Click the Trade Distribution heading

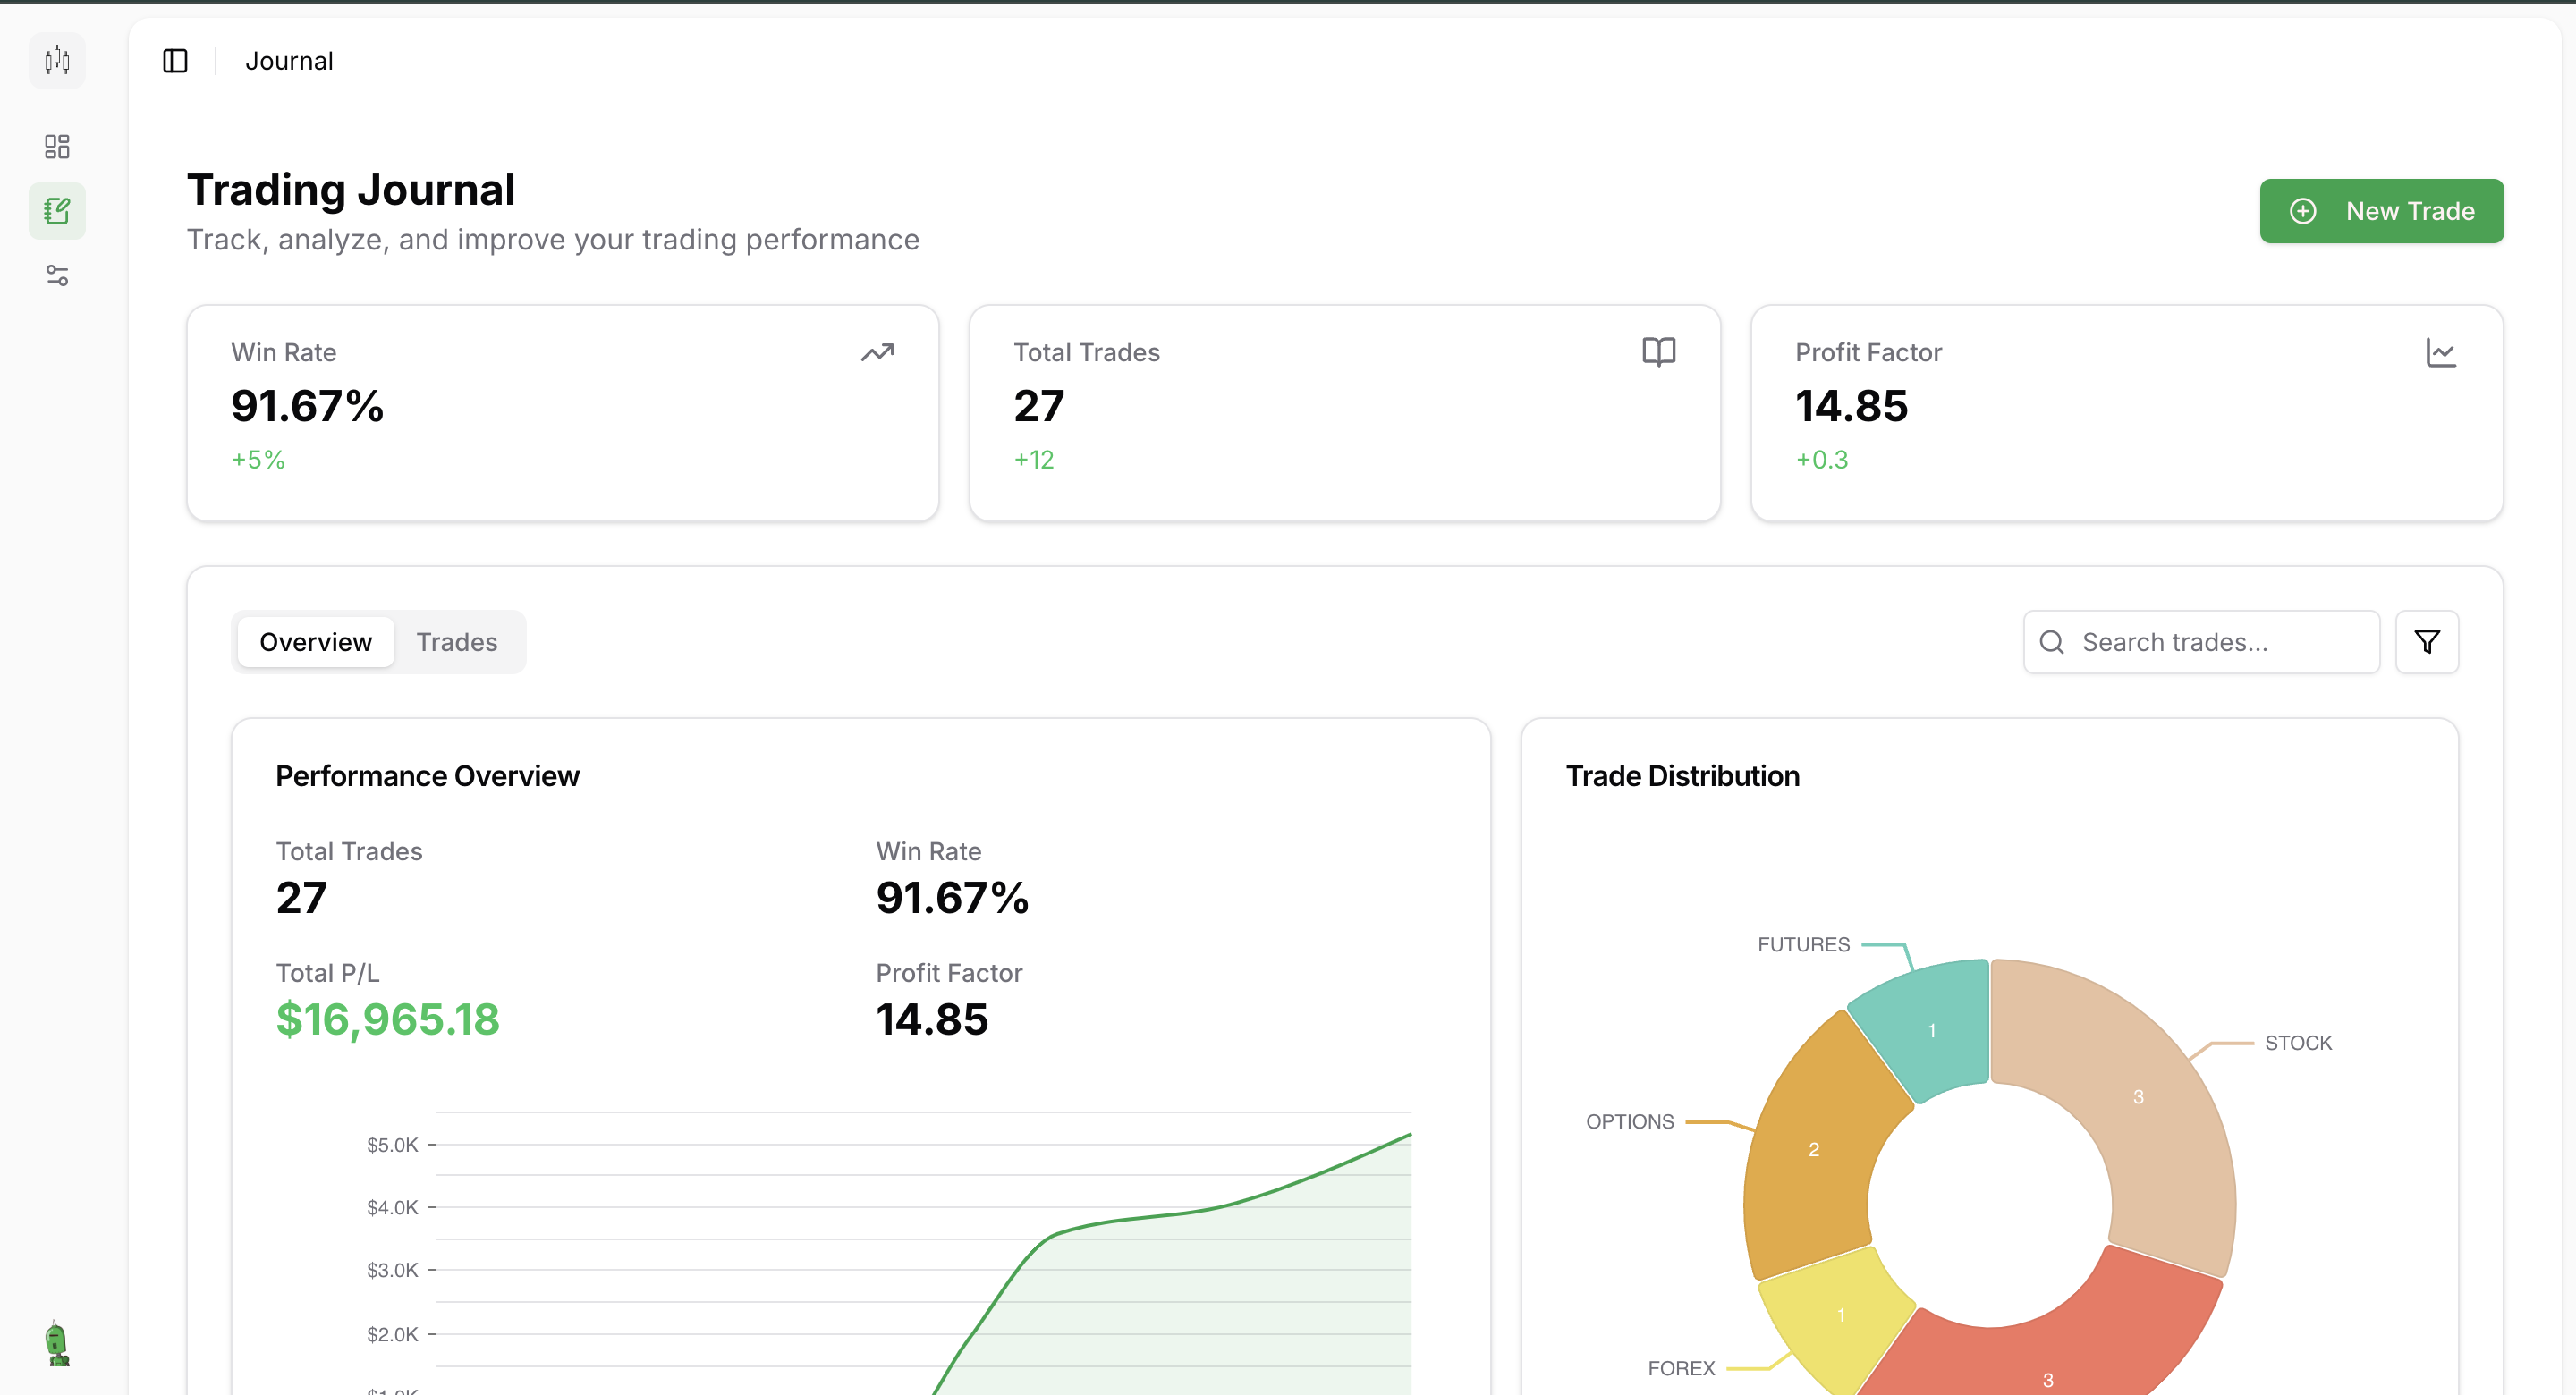(1683, 776)
